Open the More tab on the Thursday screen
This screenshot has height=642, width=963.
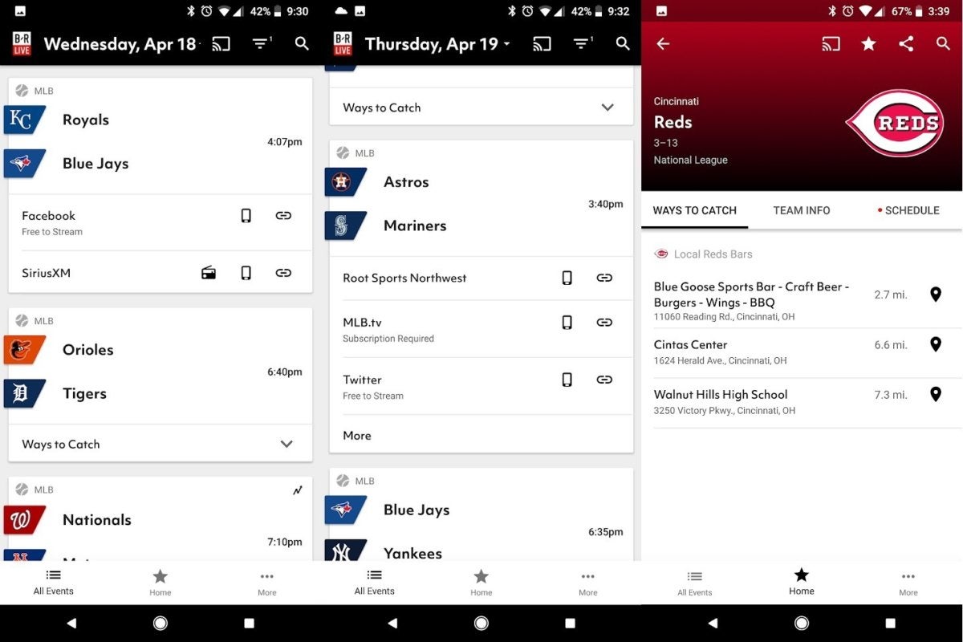(x=588, y=583)
